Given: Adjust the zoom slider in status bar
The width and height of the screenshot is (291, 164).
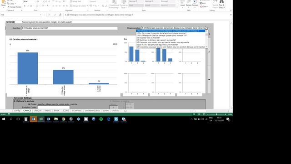Looking at the screenshot, I should [x=216, y=114].
